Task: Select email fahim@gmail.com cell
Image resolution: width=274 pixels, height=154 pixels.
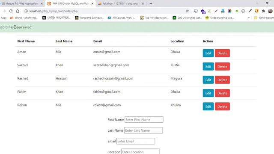Action: pyautogui.click(x=107, y=92)
